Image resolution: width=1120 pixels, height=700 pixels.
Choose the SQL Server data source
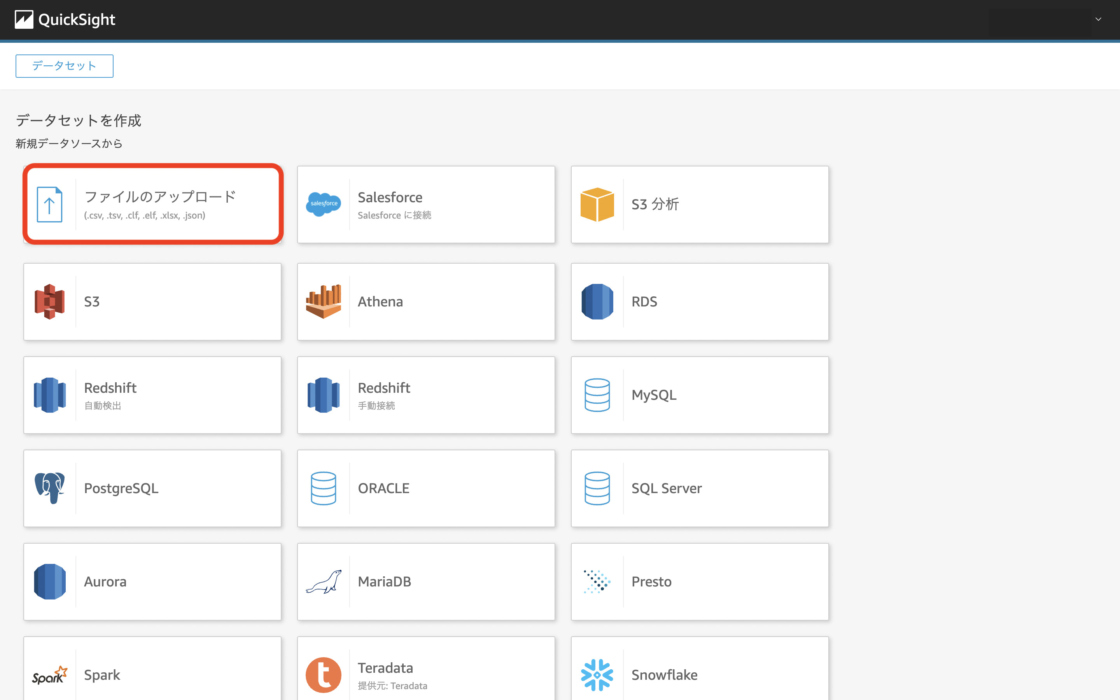(699, 488)
